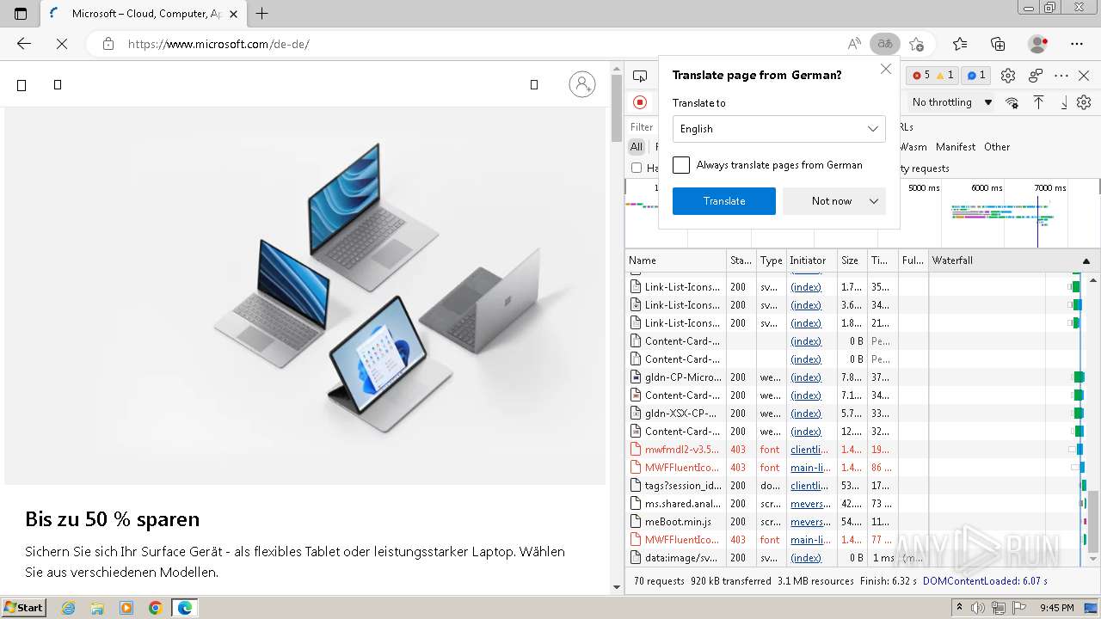Click the Translate button
1101x619 pixels.
724,201
